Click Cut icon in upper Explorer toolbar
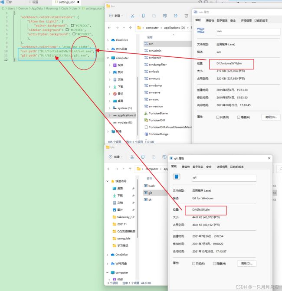Image resolution: width=282 pixels, height=291 pixels. tap(133, 16)
